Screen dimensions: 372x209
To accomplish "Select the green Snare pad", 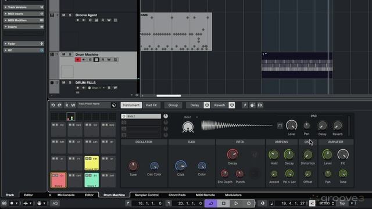I will 92,180.
